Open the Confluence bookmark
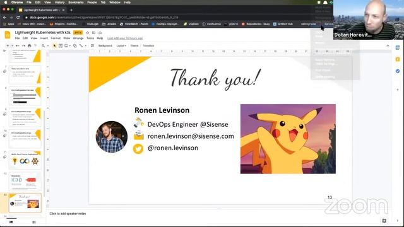The width and height of the screenshot is (404, 227). pyautogui.click(x=211, y=24)
